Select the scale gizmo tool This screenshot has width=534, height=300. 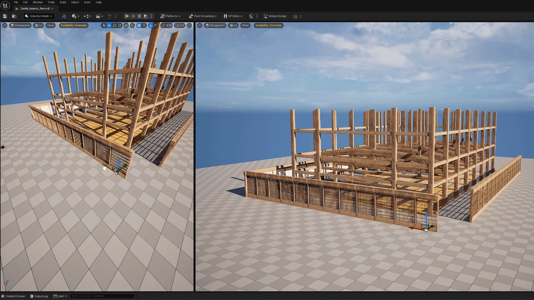[x=120, y=25]
